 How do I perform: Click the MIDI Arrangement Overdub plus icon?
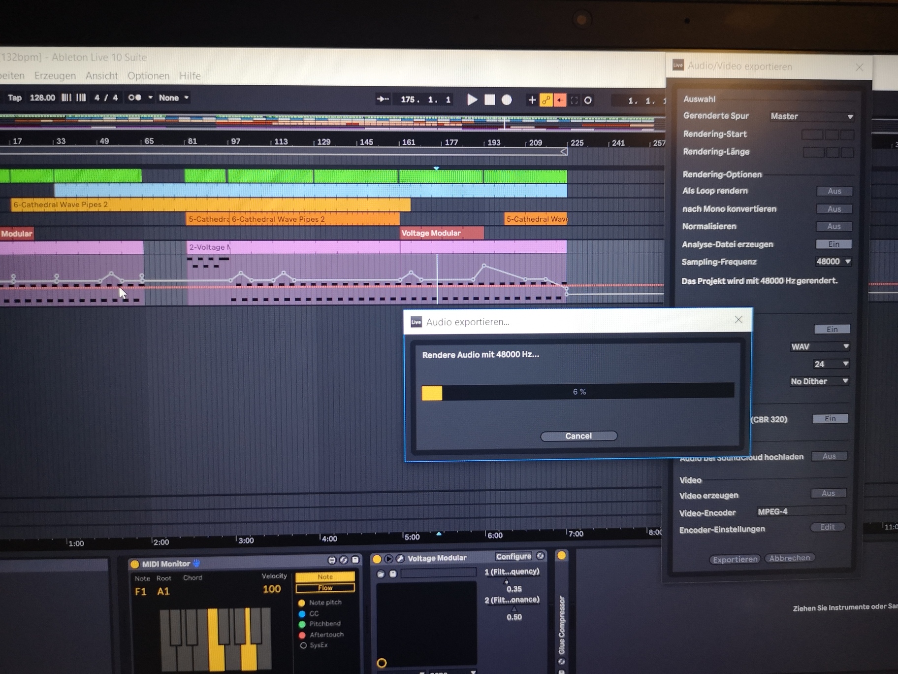pyautogui.click(x=532, y=100)
